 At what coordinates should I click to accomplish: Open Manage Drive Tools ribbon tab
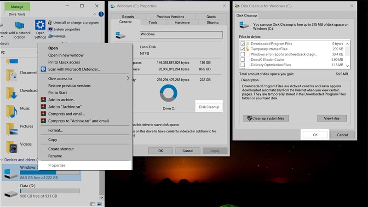click(x=17, y=6)
